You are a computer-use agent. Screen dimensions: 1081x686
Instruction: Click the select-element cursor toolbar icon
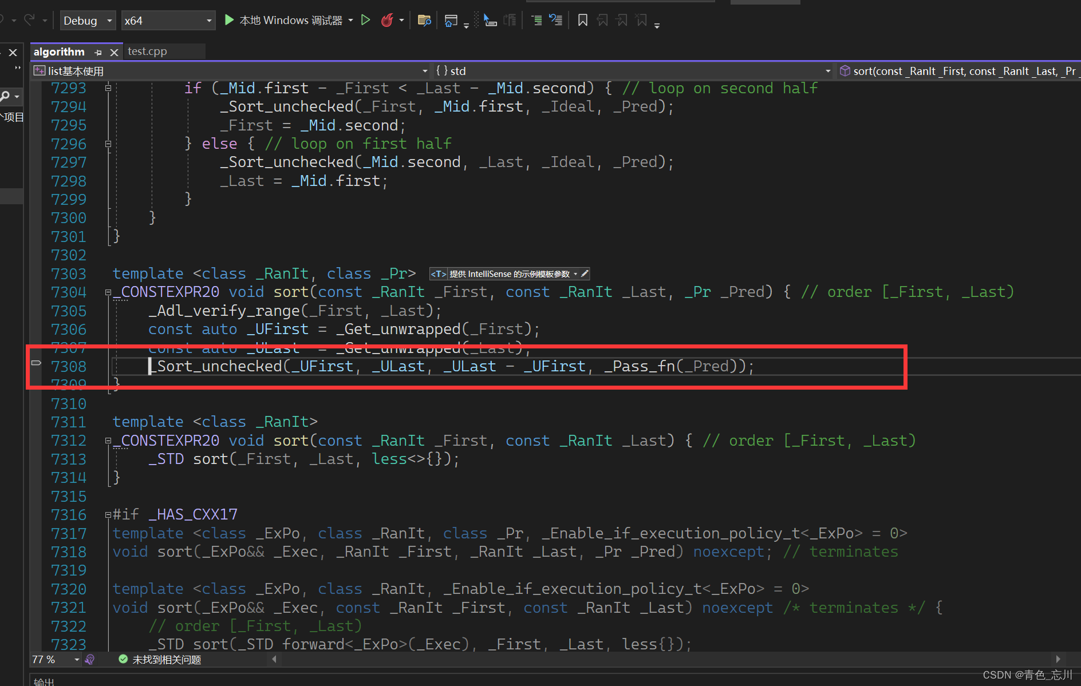click(490, 21)
